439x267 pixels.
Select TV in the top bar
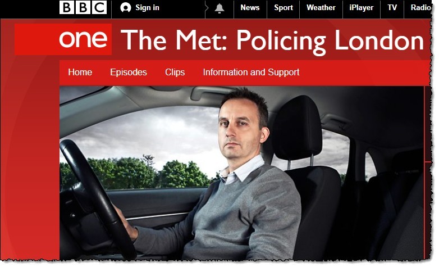(392, 7)
